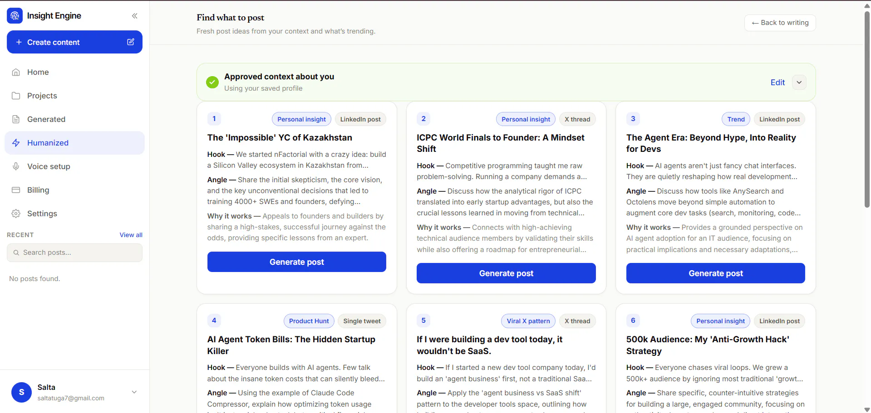The width and height of the screenshot is (871, 413).
Task: Generate post for ICPC World Finals card
Action: click(x=506, y=273)
